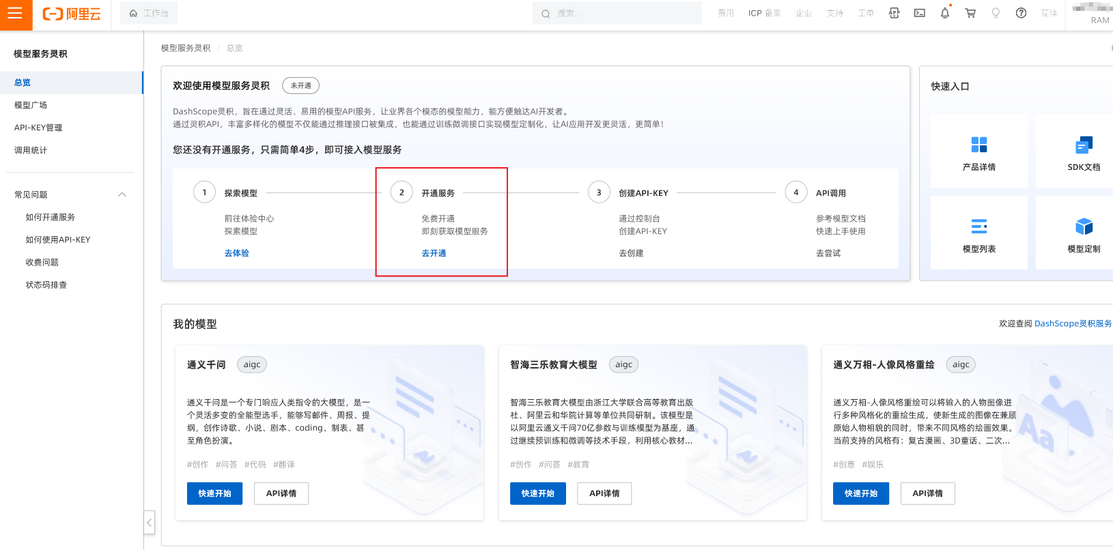Click the 未开通 status badge

tap(301, 85)
